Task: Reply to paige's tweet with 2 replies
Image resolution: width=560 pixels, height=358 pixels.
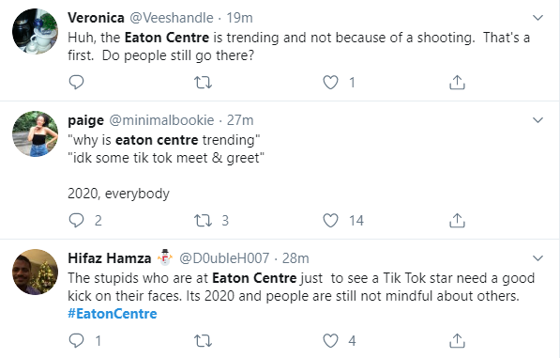Action: click(76, 220)
